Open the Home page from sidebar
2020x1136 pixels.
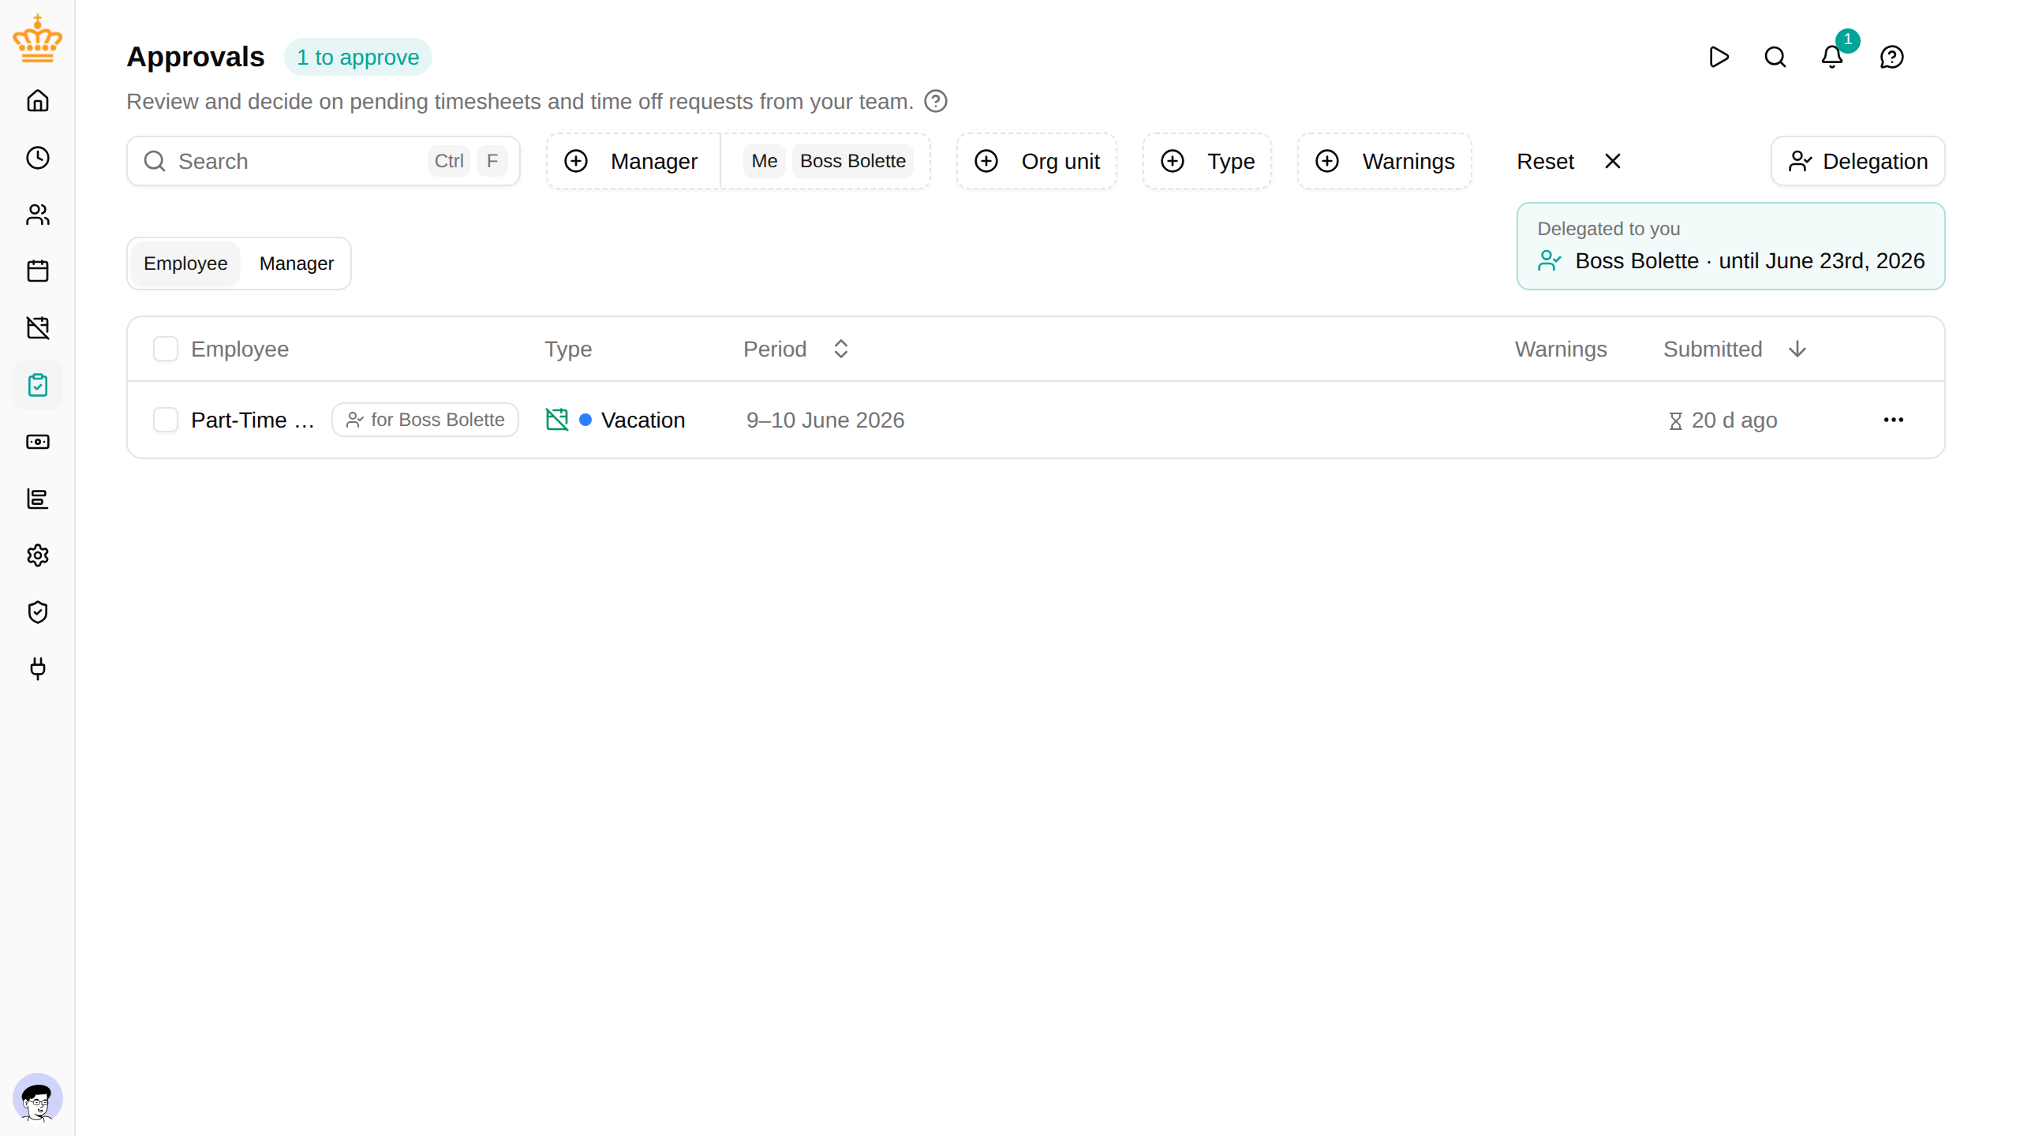38,101
